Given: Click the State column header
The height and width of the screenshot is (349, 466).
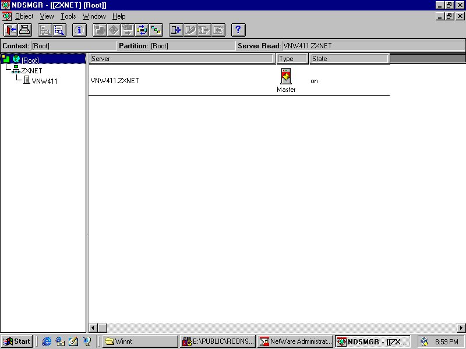Looking at the screenshot, I should pyautogui.click(x=349, y=59).
